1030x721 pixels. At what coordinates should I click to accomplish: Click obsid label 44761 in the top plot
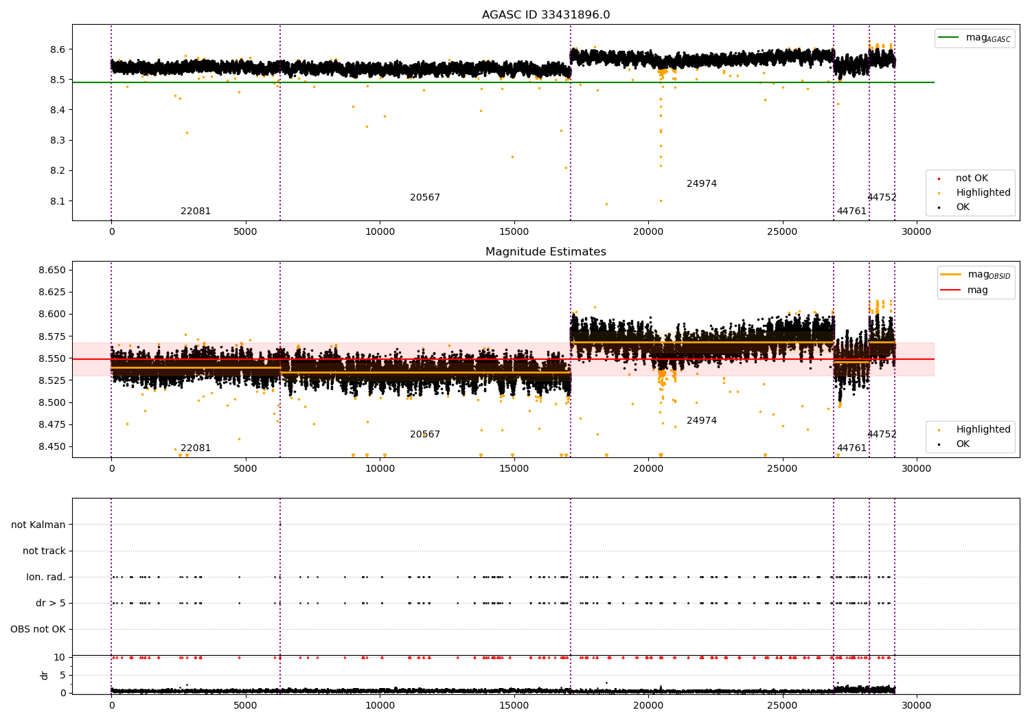(x=851, y=211)
